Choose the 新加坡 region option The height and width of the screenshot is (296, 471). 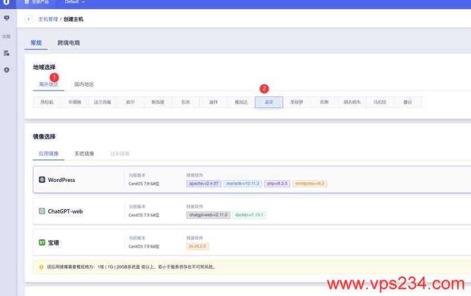pos(158,102)
